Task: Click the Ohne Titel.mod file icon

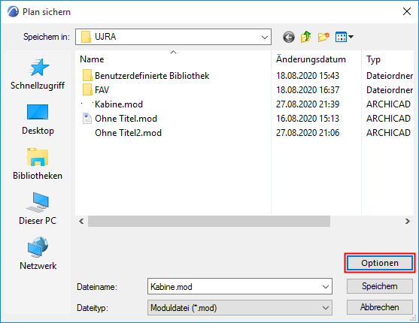Action: [x=87, y=118]
